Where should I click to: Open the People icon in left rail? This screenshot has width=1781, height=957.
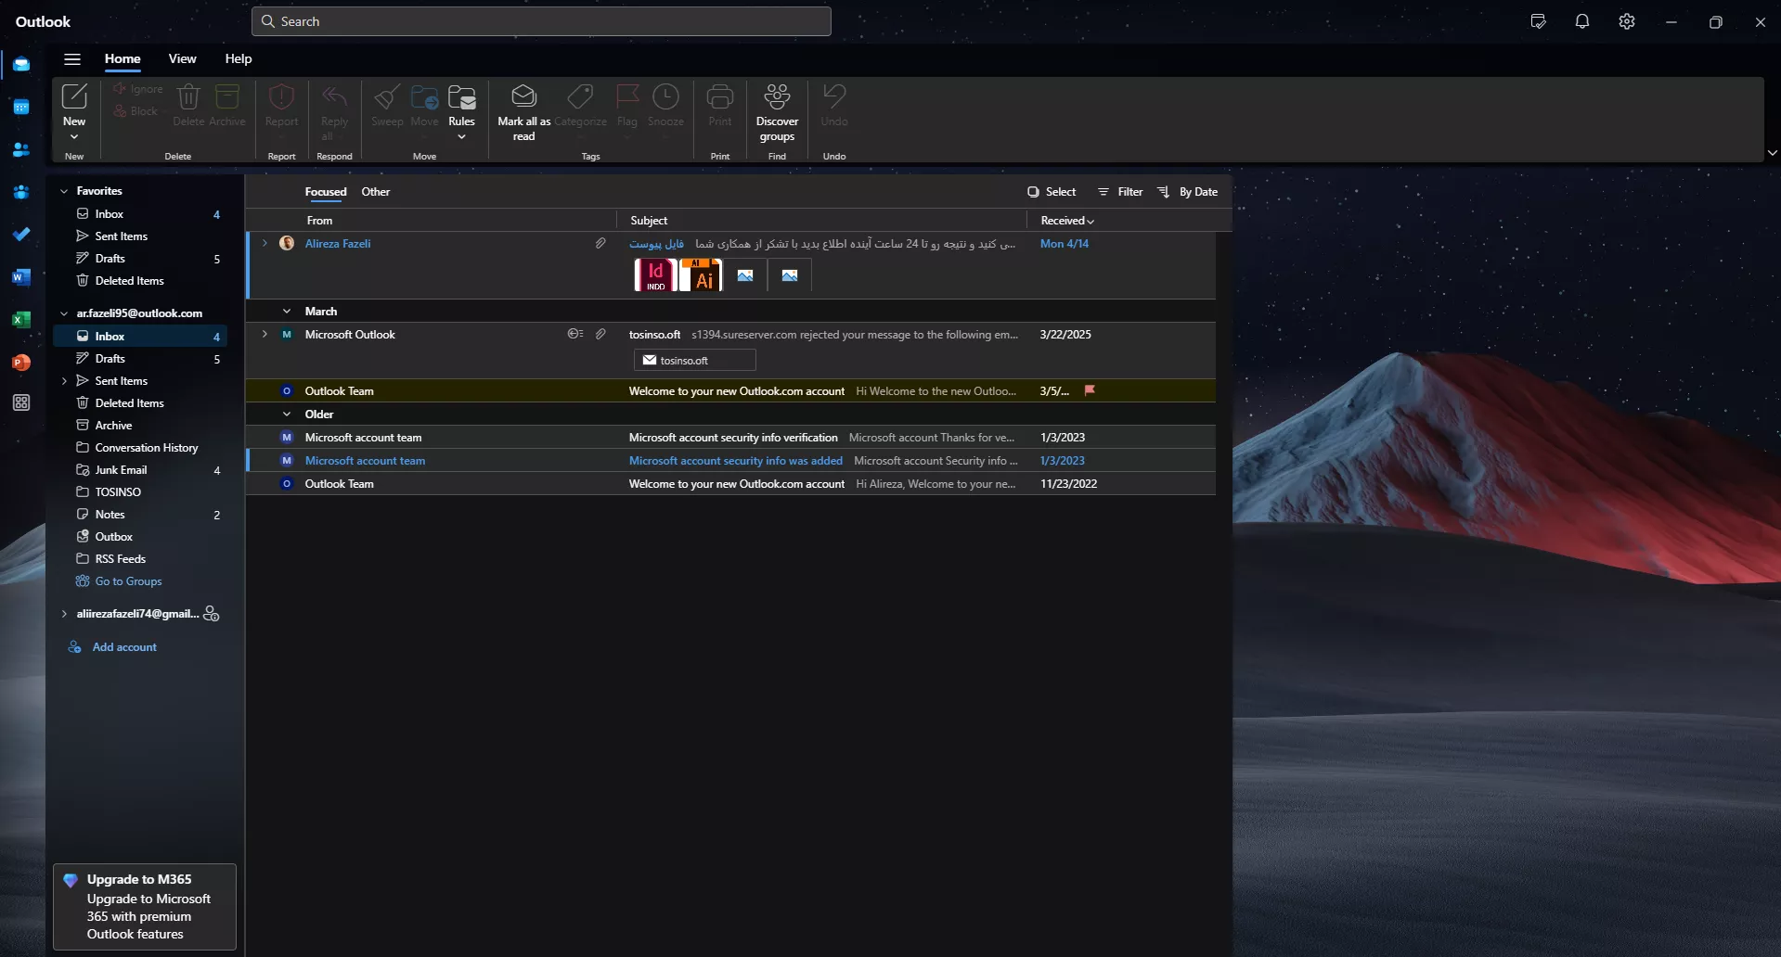coord(21,149)
